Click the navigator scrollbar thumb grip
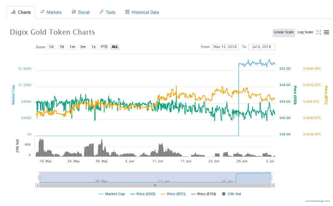 pos(155,186)
